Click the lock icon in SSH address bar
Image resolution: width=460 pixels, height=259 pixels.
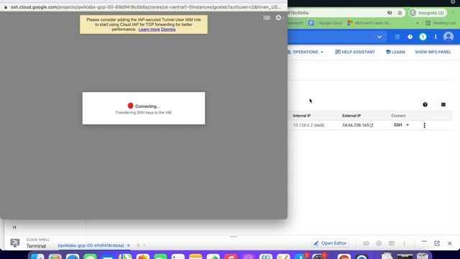tap(6, 7)
